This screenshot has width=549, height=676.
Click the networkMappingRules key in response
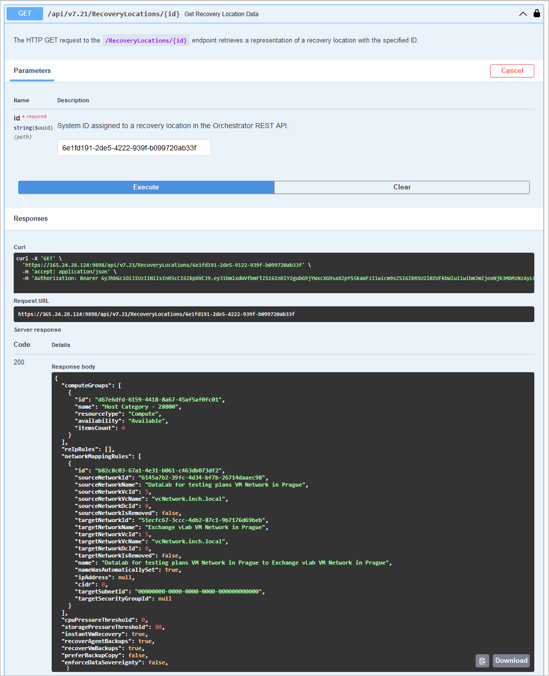click(97, 456)
